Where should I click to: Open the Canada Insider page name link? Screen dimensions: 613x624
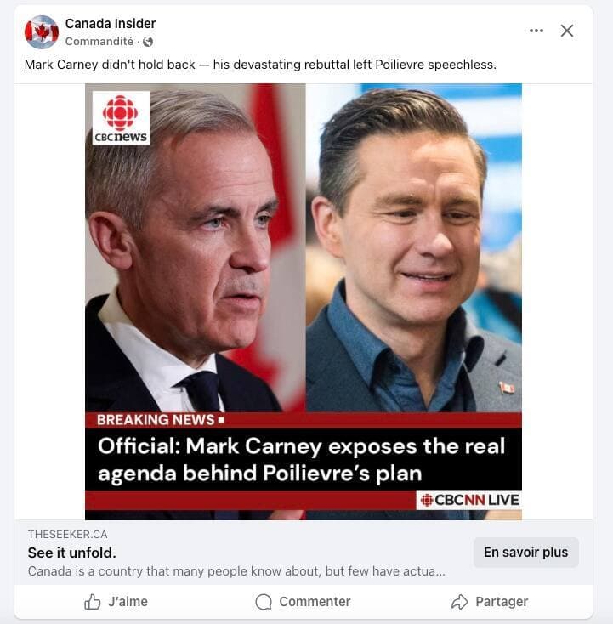click(x=111, y=24)
